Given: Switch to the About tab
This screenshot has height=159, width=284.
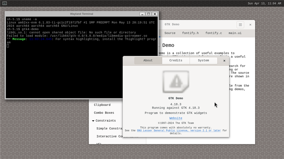Looking at the screenshot, I should [148, 60].
